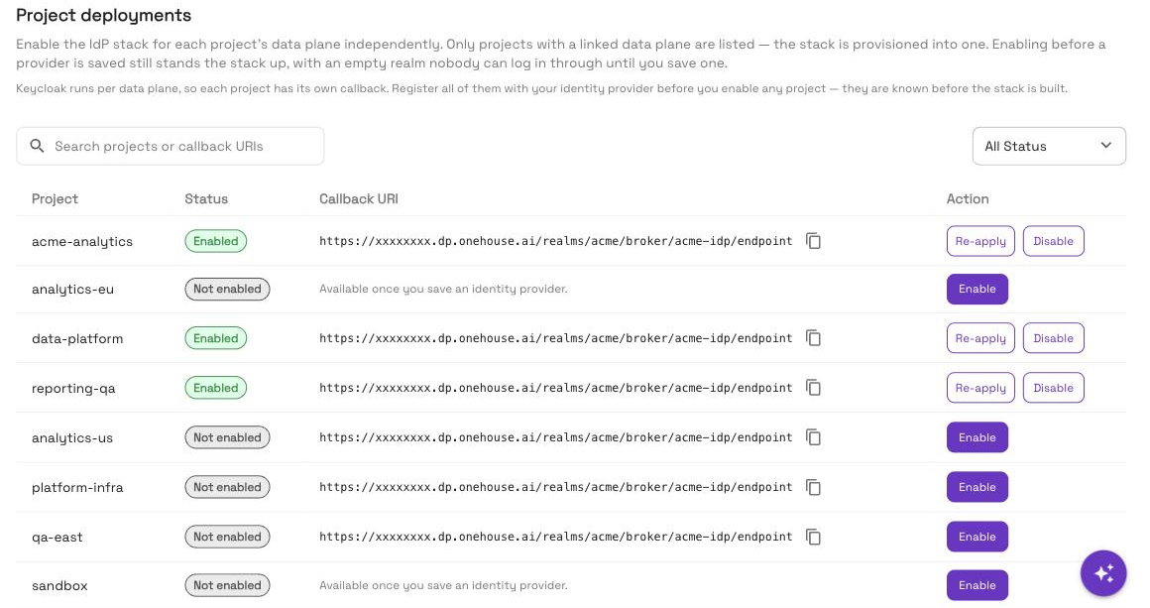Click the Action column header

[x=968, y=198]
